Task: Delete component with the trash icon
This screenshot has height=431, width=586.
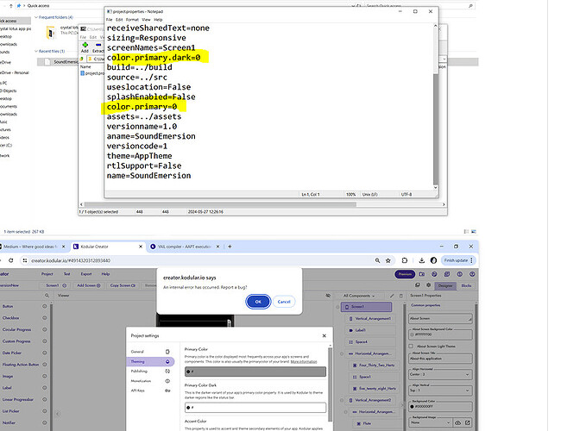Action: coord(401,296)
